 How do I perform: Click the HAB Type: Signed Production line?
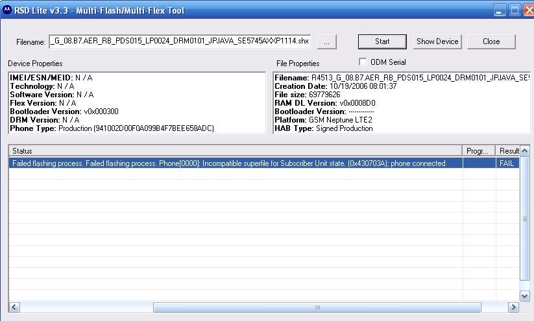(324, 128)
